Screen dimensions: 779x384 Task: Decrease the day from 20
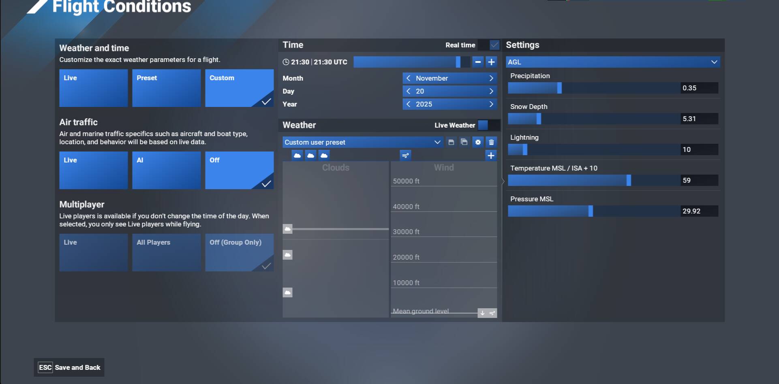pos(409,91)
